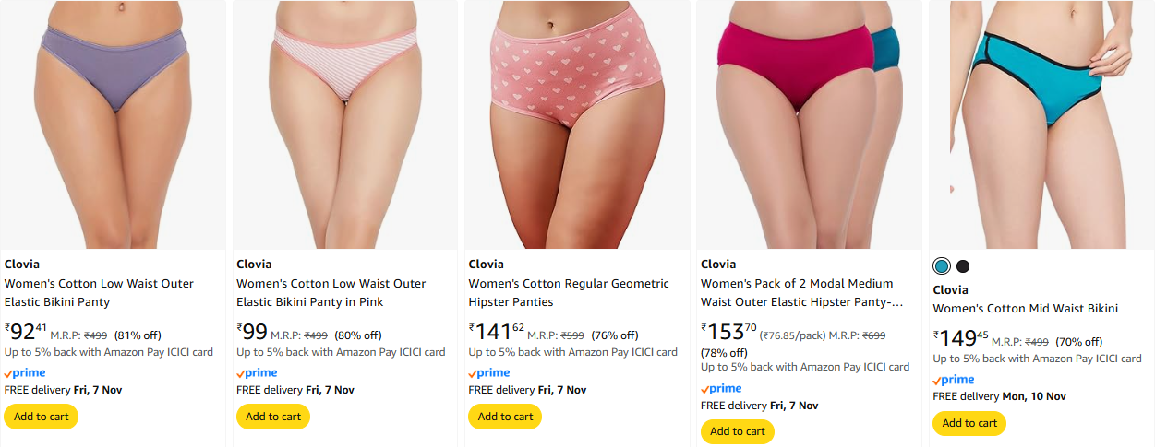Open the teal bikini with black trim image
The image size is (1155, 447).
(x=1041, y=124)
